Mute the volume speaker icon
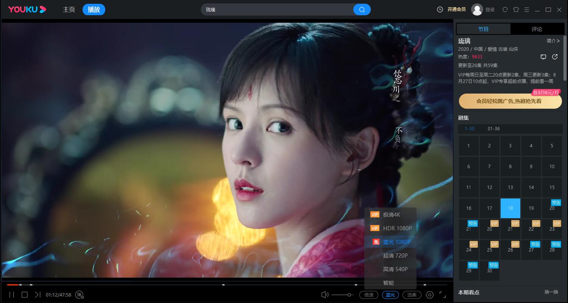Screen dimensions: 568x303 [x=325, y=295]
